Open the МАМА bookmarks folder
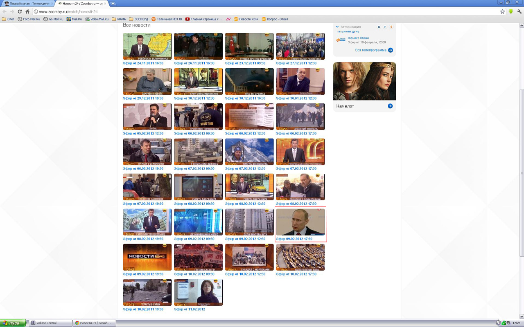 coord(119,19)
